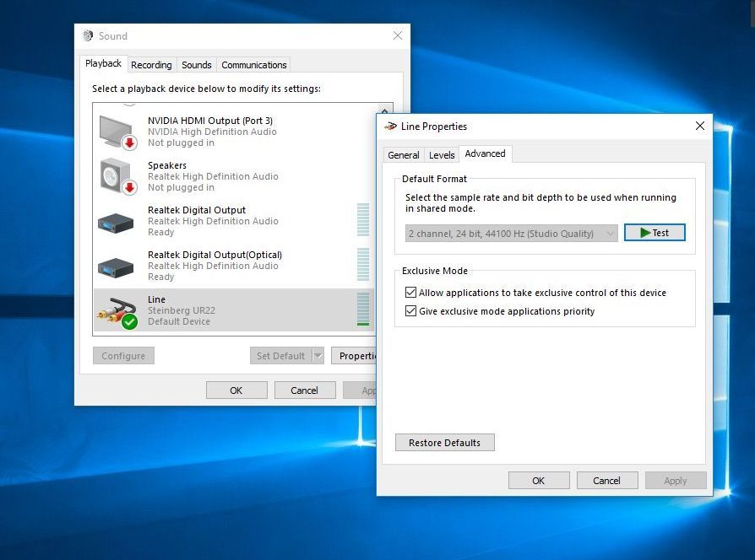Click the Line device volume level meter
This screenshot has height=560, width=755.
click(363, 310)
